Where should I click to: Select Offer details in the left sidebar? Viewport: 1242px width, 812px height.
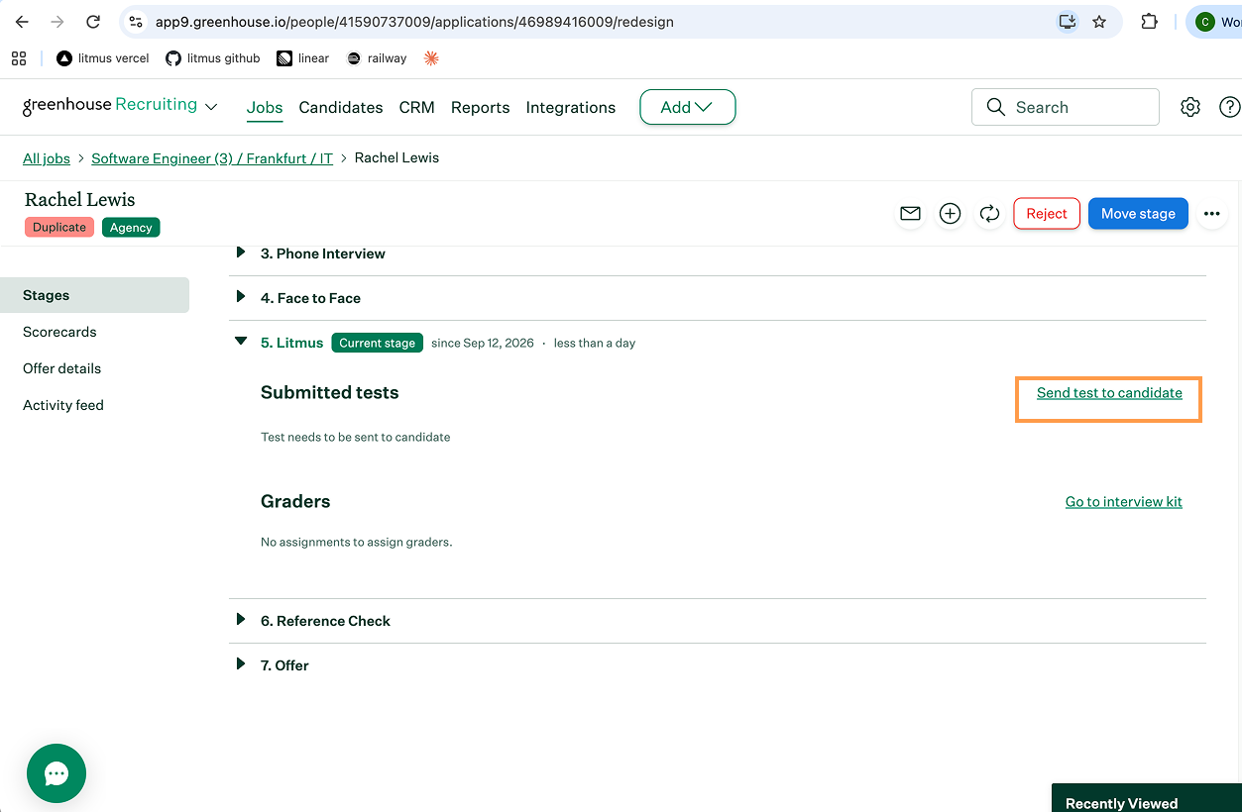(62, 368)
